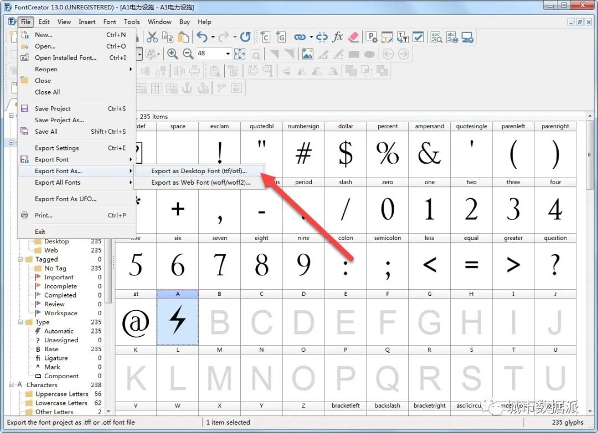The width and height of the screenshot is (598, 433).
Task: Open the redo history dropdown arrow
Action: (x=235, y=37)
